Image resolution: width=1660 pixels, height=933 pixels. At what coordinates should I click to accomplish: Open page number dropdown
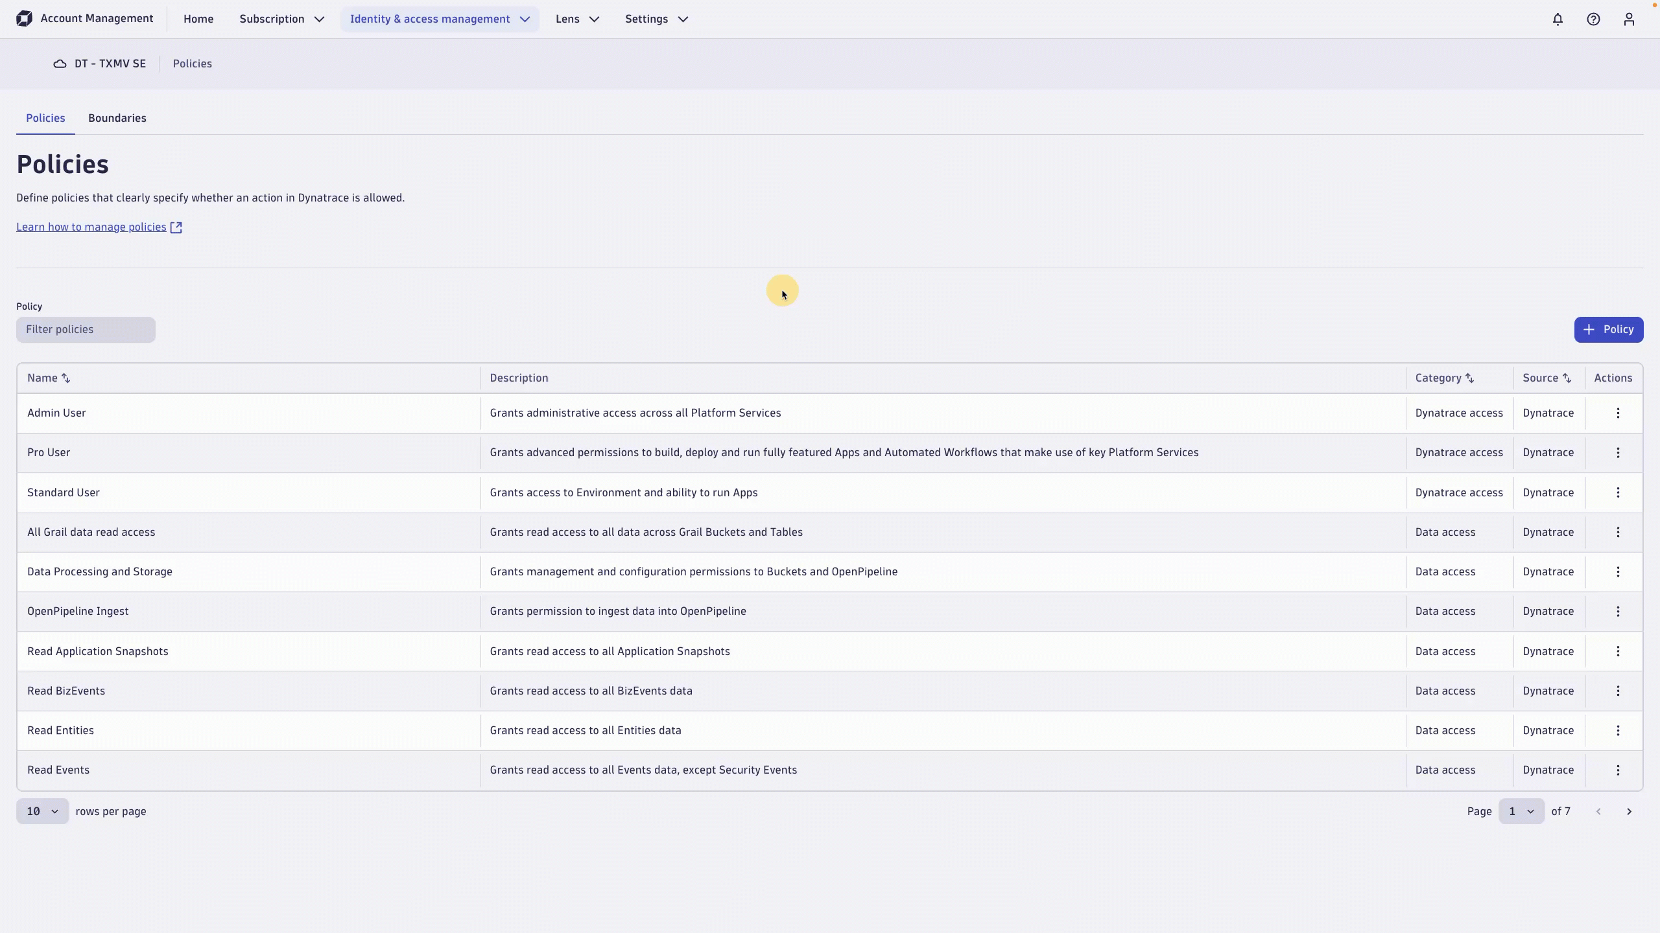point(1521,812)
